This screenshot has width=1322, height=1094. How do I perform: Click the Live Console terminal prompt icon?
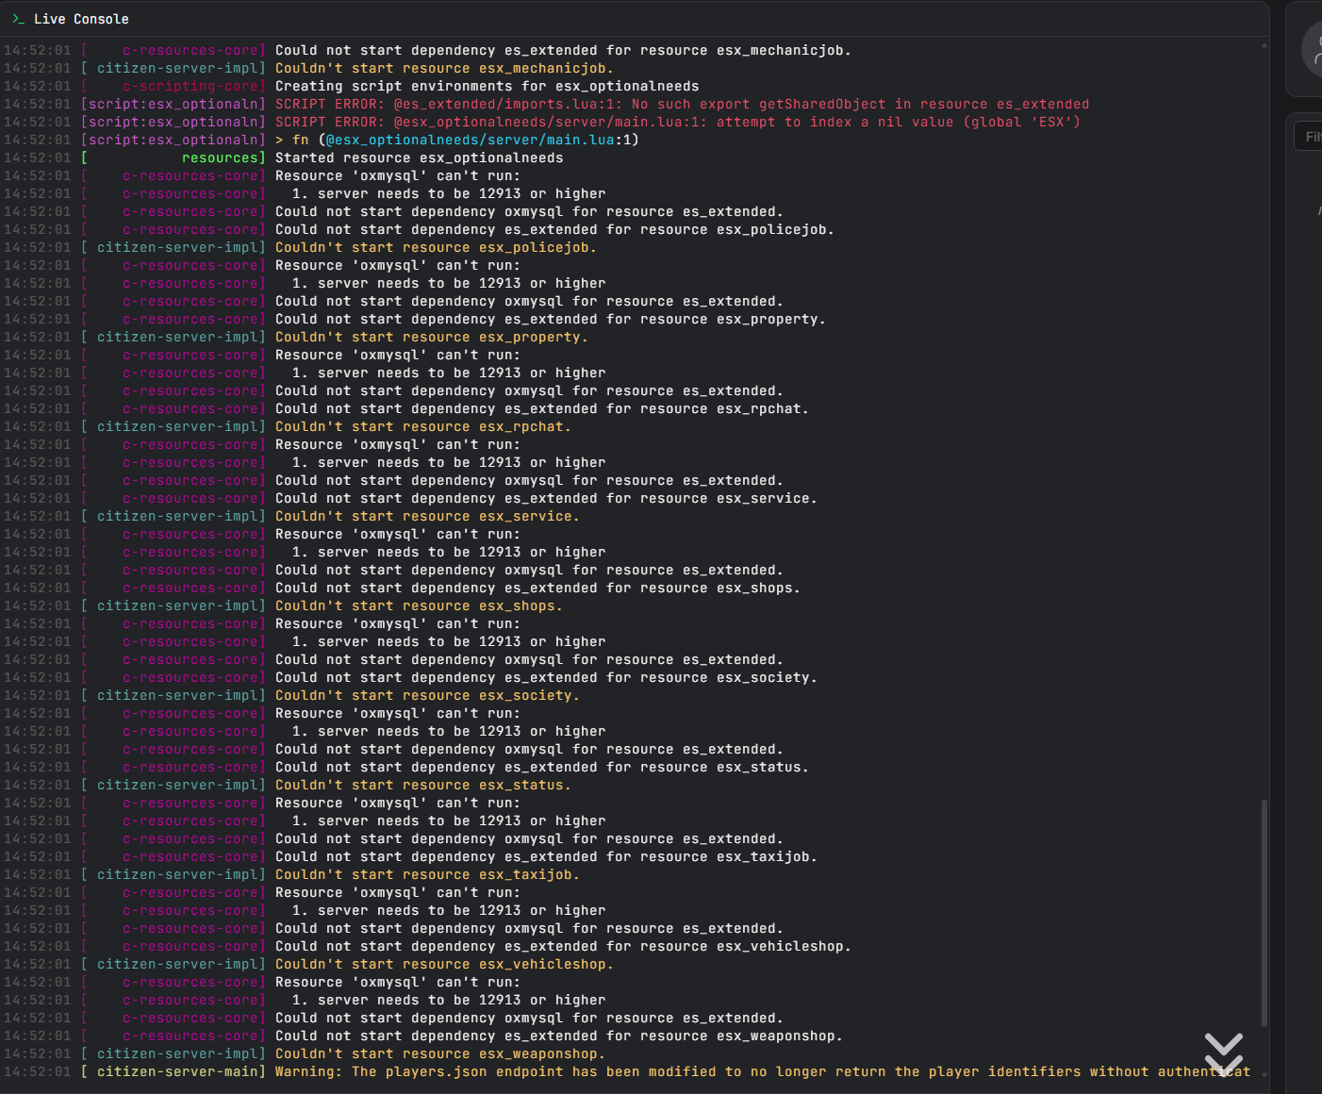[18, 19]
